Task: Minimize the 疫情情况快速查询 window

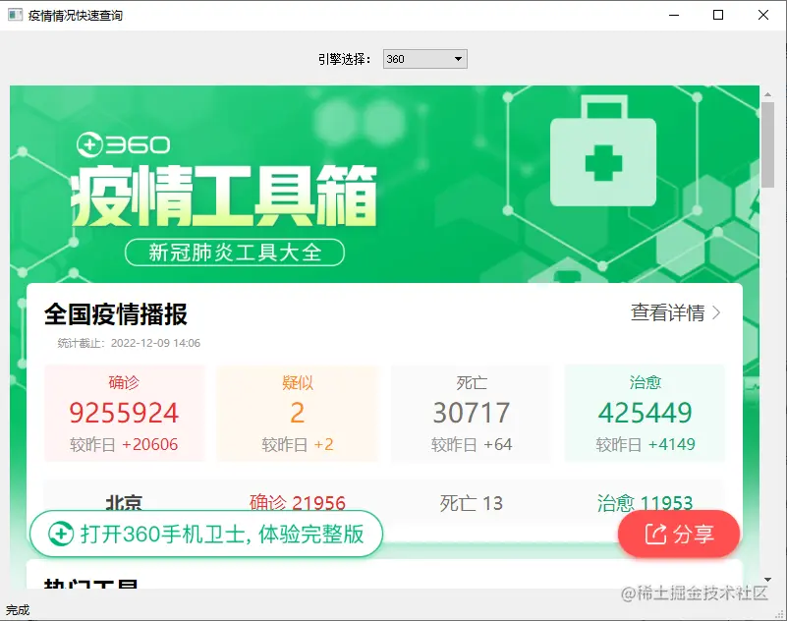Action: tap(674, 15)
